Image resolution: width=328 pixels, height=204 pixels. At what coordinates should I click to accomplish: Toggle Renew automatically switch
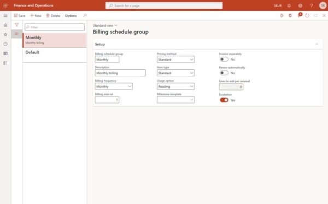(224, 73)
